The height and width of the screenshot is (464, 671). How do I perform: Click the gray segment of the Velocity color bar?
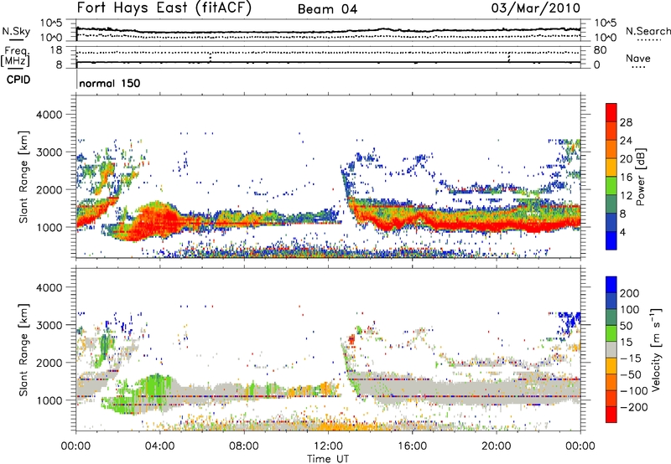click(x=611, y=349)
